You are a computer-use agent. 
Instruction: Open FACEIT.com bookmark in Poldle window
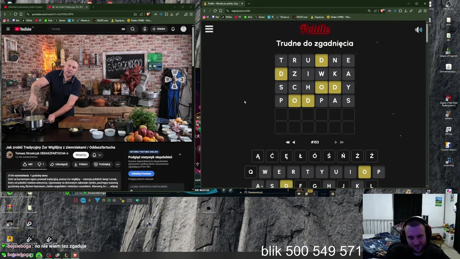click(300, 17)
